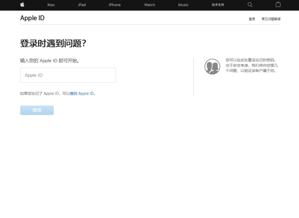Image resolution: width=299 pixels, height=218 pixels.
Task: Open Music in the top navigation
Action: click(183, 5)
